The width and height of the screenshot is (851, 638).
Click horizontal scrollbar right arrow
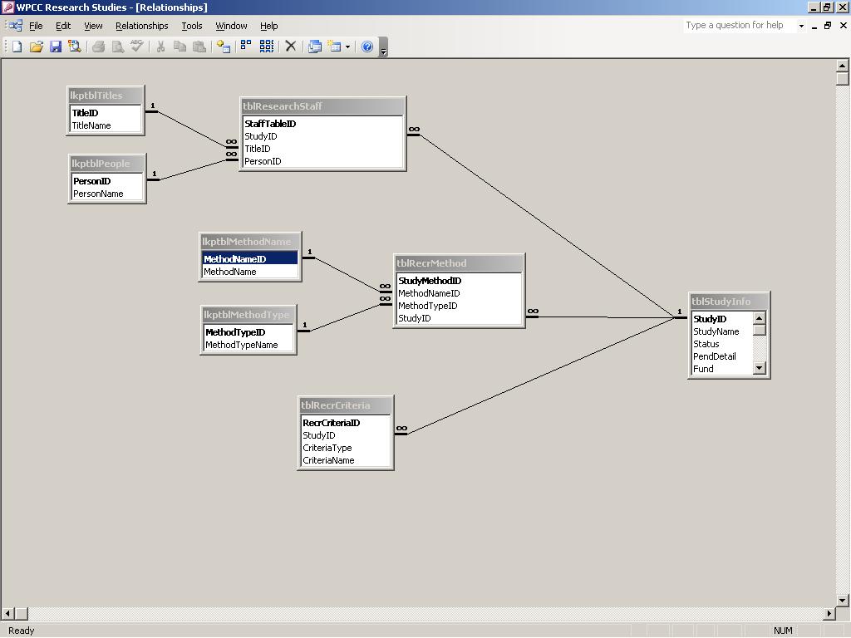(829, 614)
